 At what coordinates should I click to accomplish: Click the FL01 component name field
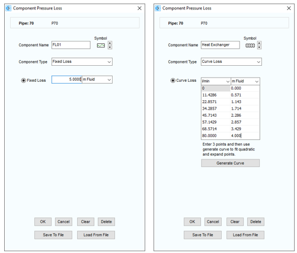(x=71, y=45)
